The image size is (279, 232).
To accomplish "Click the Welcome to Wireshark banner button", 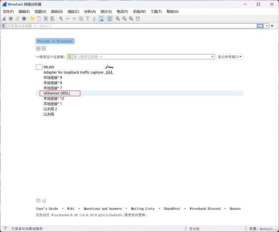I will point(55,41).
